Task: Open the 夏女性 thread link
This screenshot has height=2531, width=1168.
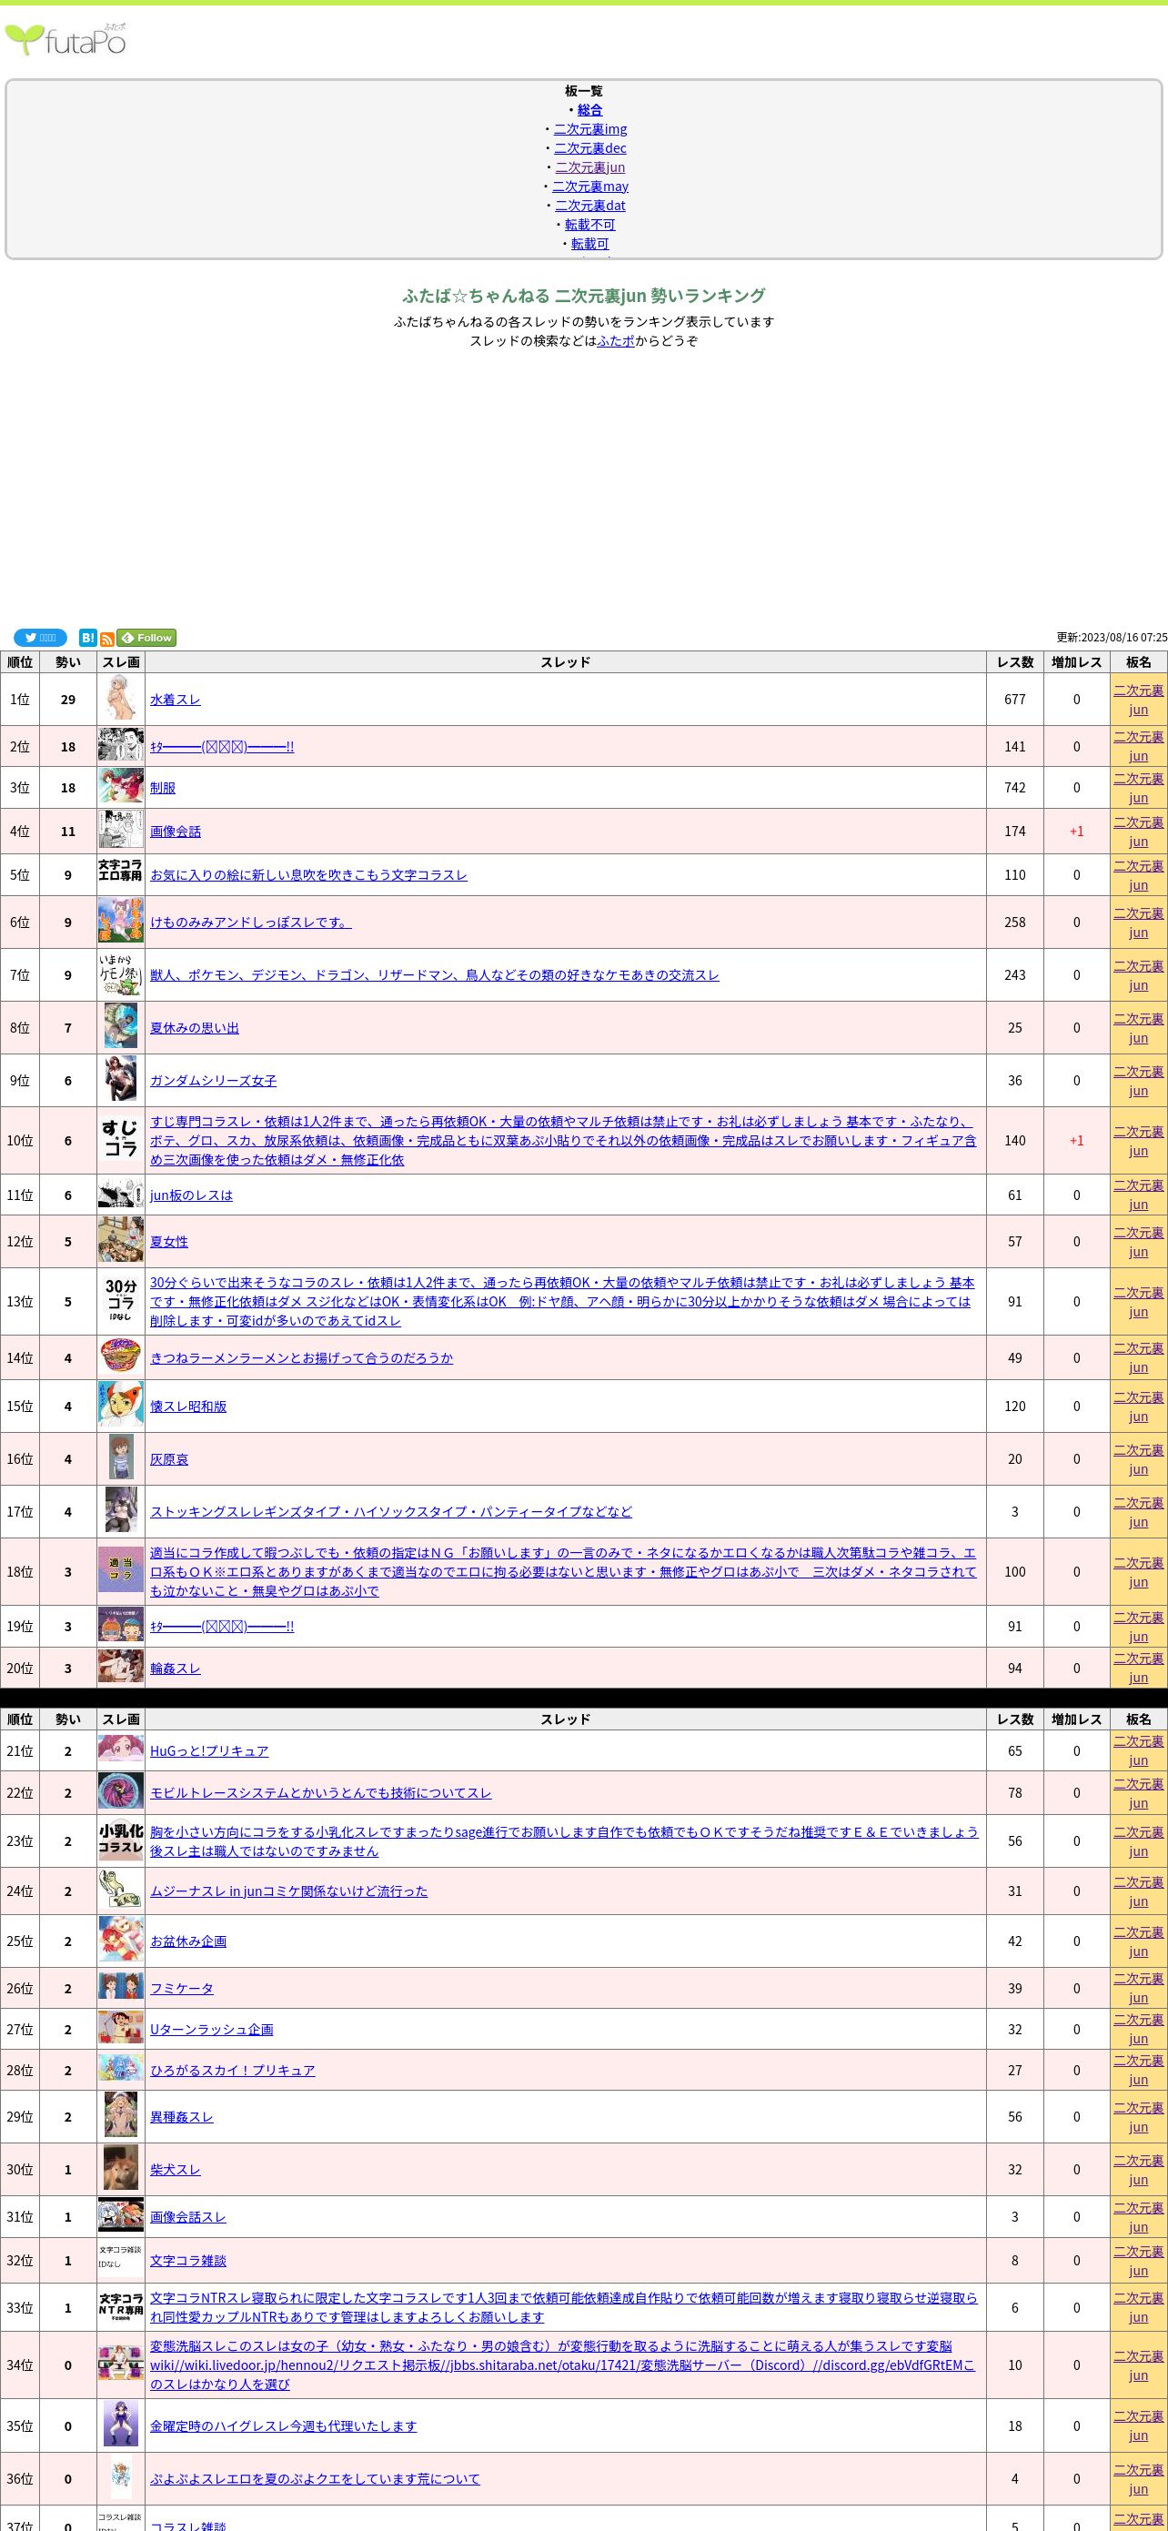Action: (x=169, y=1242)
